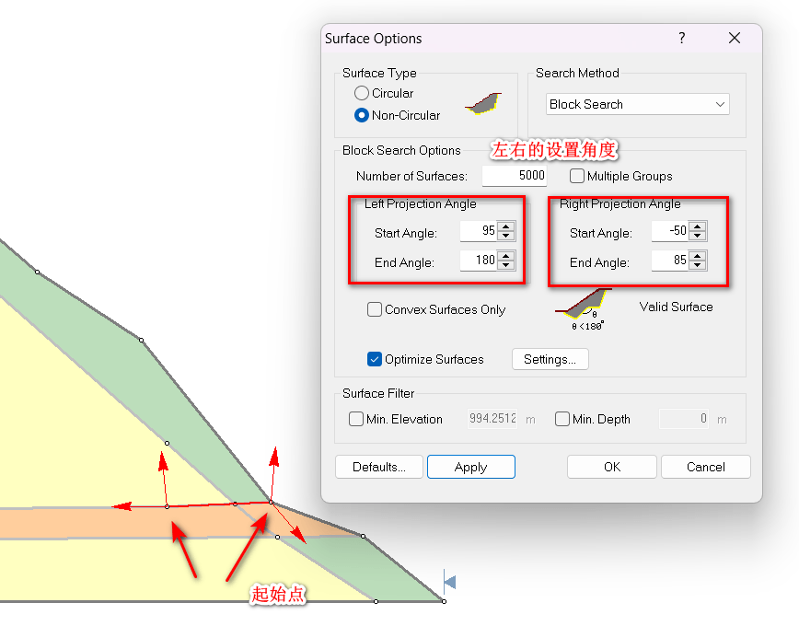Screen dimensions: 799x626
Task: Click the Apply button
Action: [x=470, y=467]
